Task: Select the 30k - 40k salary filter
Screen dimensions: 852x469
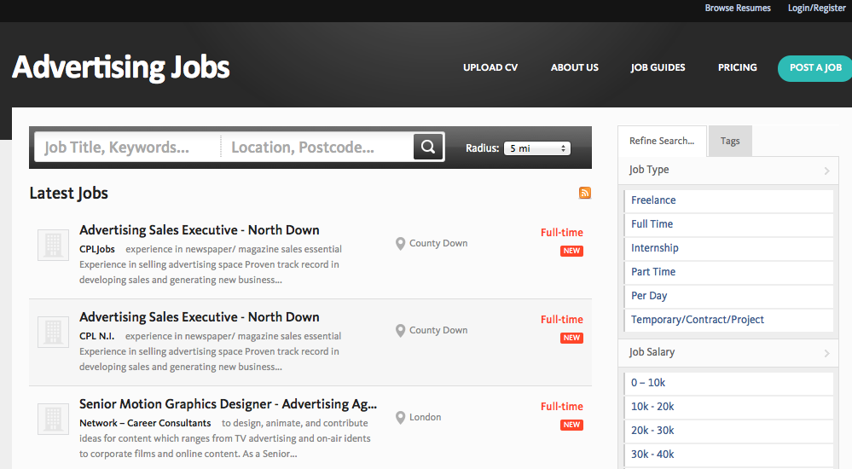Action: [x=728, y=455]
